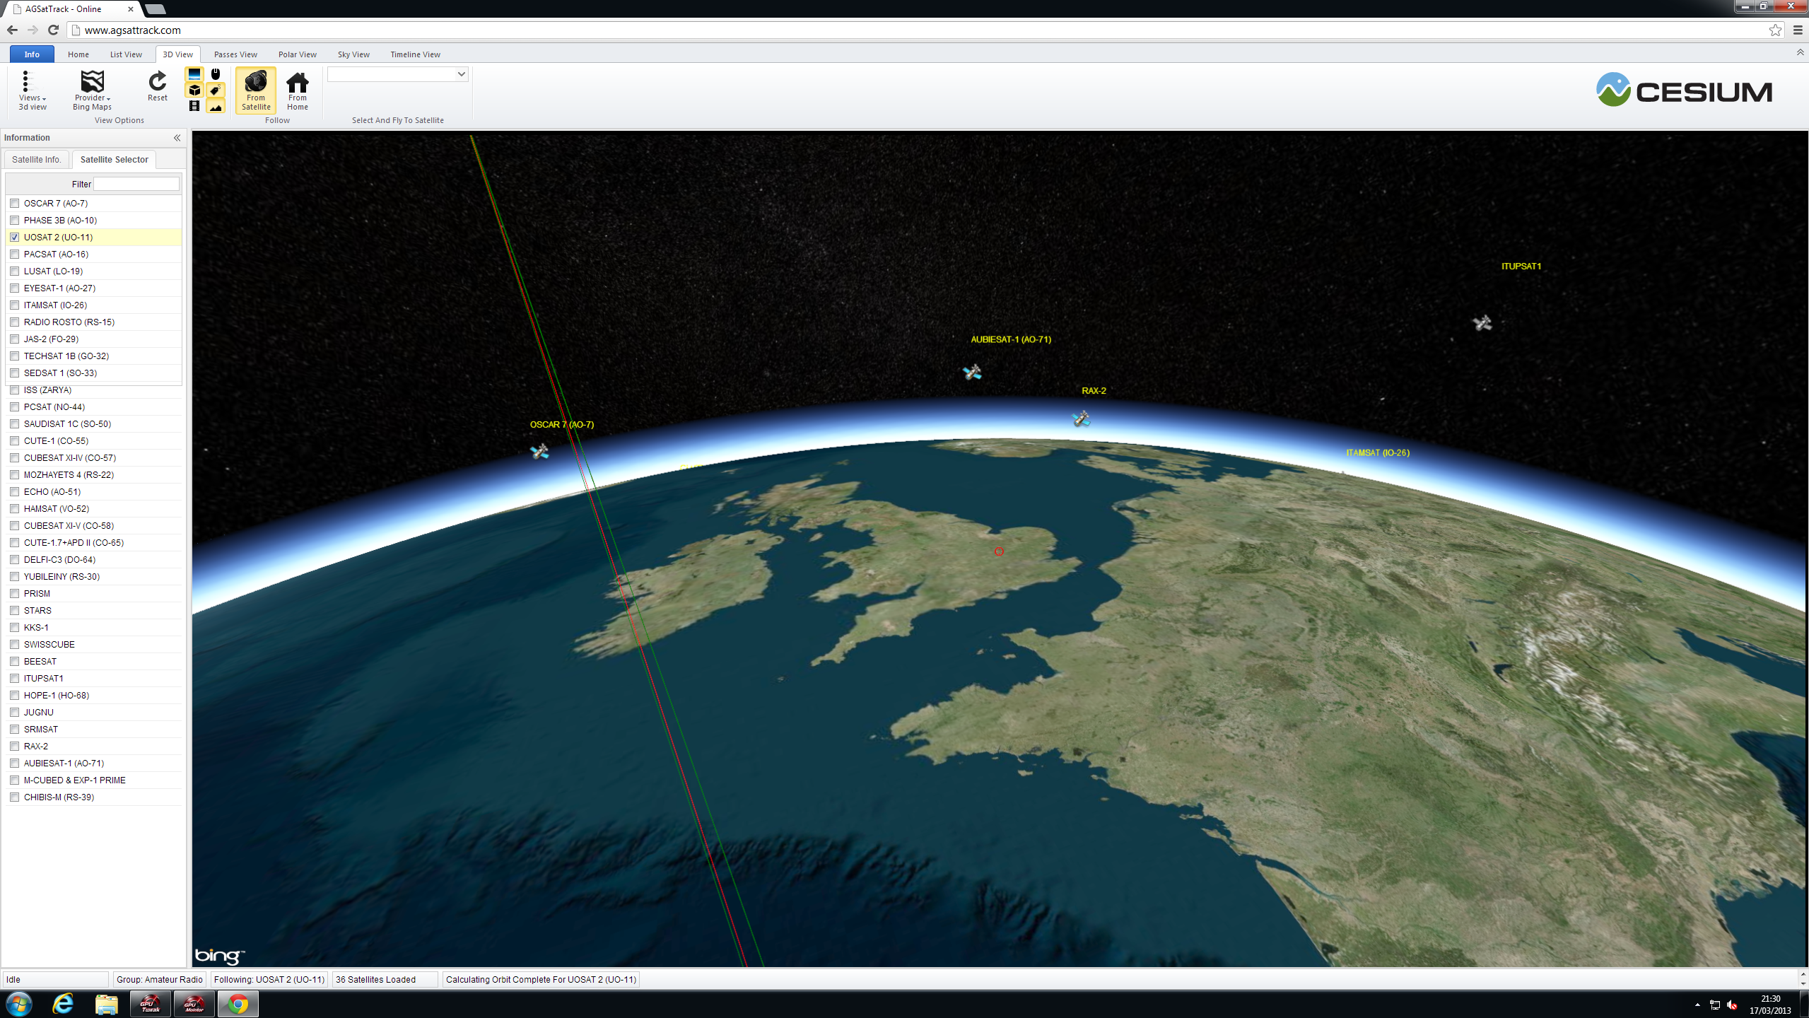Click the Chrome taskbar icon

tap(238, 1004)
